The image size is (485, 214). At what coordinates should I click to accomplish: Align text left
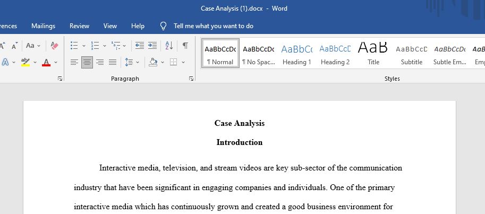pyautogui.click(x=74, y=62)
